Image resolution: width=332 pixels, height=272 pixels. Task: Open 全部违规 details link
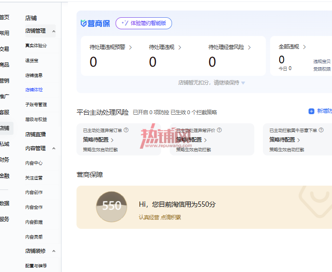click(292, 47)
